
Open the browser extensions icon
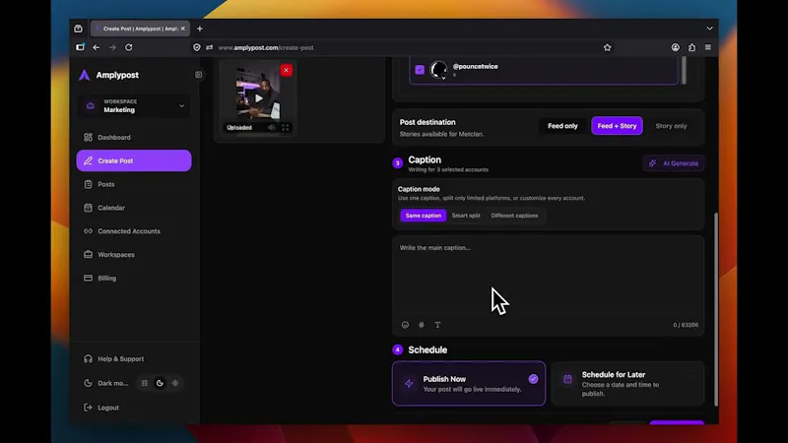pyautogui.click(x=692, y=47)
